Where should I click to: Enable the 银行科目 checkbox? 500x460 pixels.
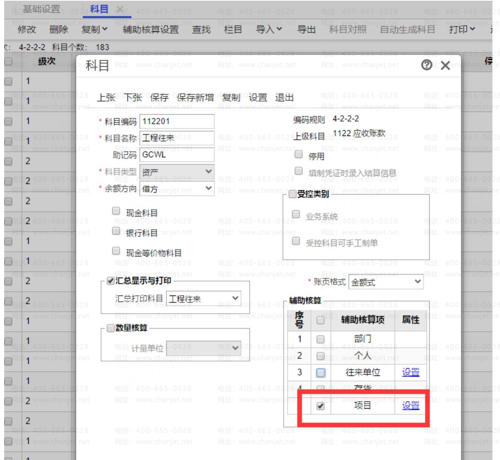[116, 231]
